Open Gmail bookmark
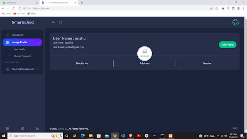 click(7, 14)
